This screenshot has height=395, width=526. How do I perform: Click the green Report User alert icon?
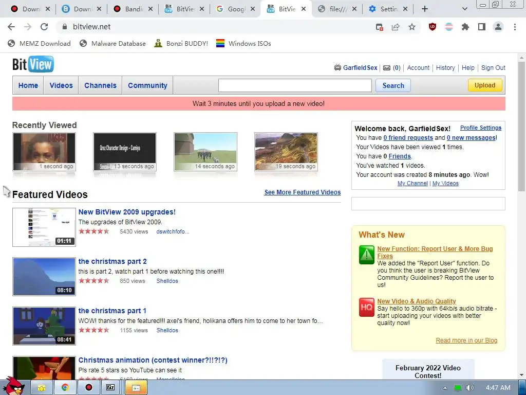366,255
